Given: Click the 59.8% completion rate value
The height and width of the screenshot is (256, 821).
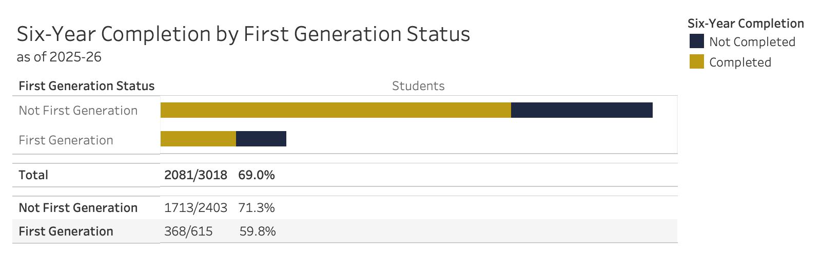Looking at the screenshot, I should [x=258, y=231].
